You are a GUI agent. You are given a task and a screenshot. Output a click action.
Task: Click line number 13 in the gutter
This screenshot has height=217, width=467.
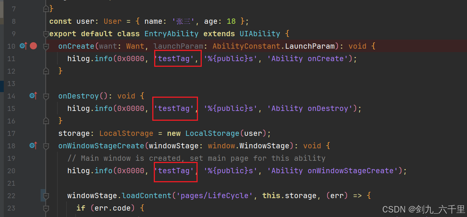click(11, 83)
